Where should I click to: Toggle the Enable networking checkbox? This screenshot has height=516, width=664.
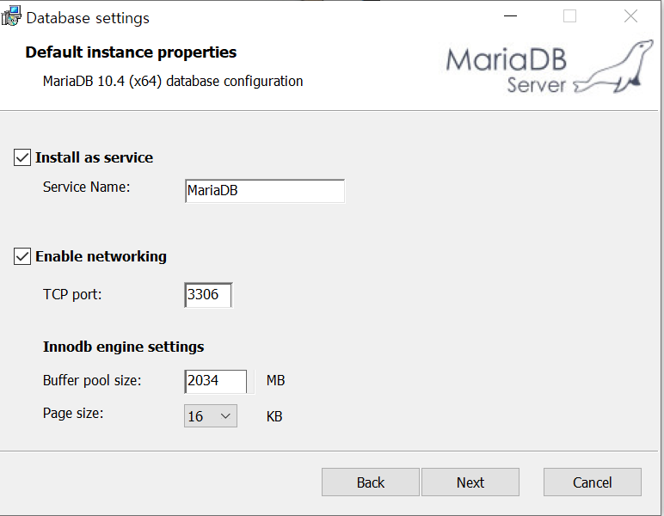point(22,256)
